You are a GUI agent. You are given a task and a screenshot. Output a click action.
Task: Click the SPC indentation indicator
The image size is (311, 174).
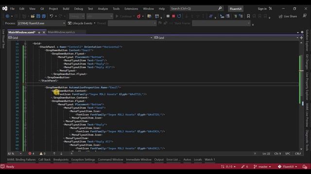point(288,154)
